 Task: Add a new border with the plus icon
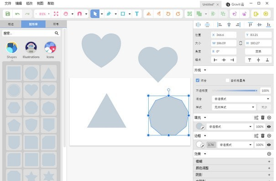pos(269,135)
